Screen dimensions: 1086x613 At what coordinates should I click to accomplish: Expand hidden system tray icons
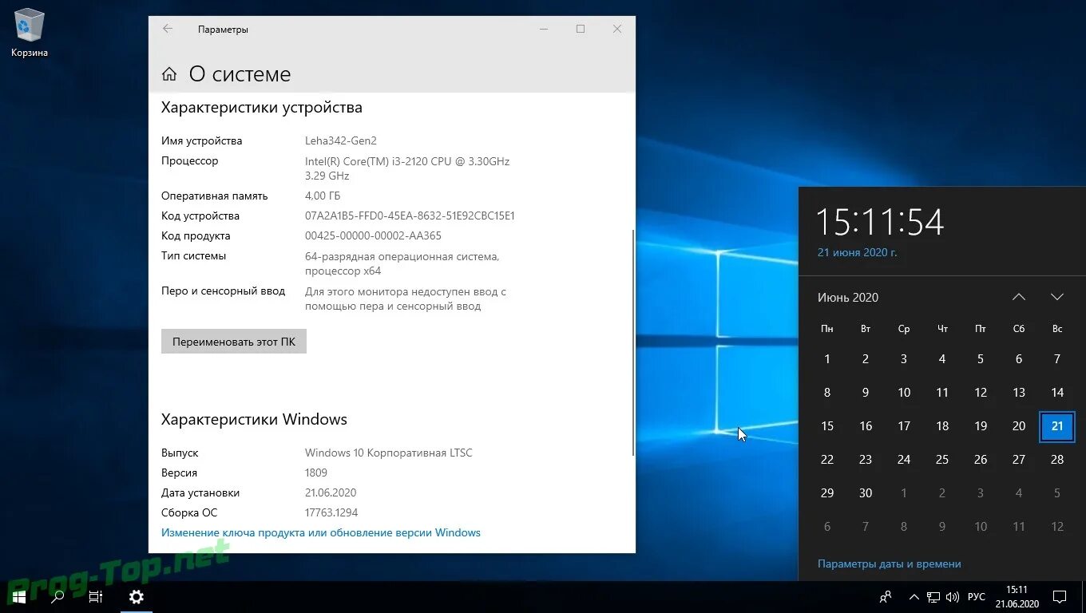point(913,596)
